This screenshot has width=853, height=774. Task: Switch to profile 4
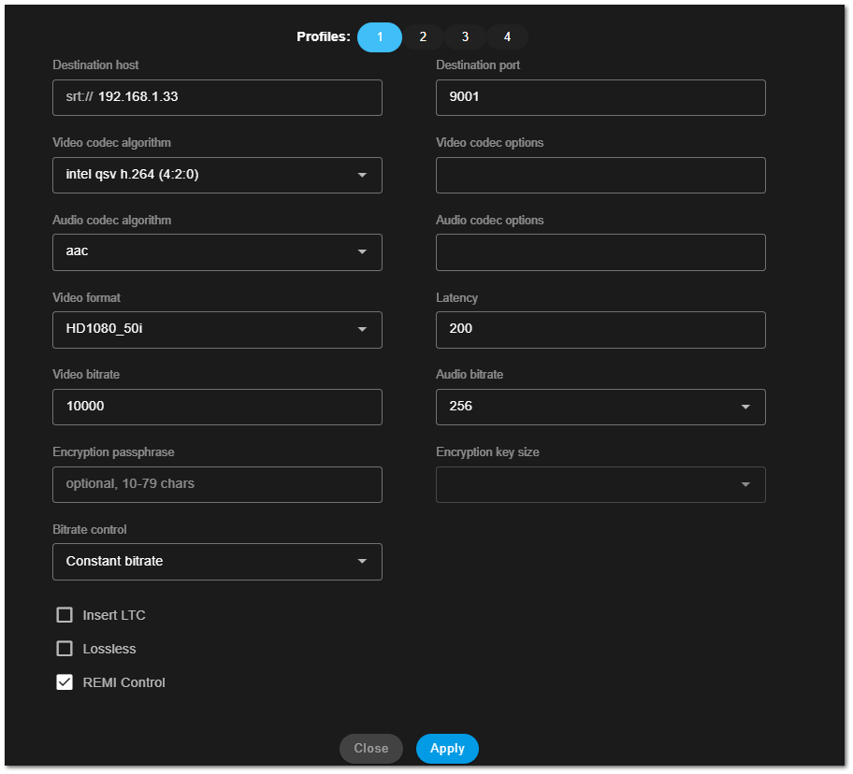click(507, 37)
